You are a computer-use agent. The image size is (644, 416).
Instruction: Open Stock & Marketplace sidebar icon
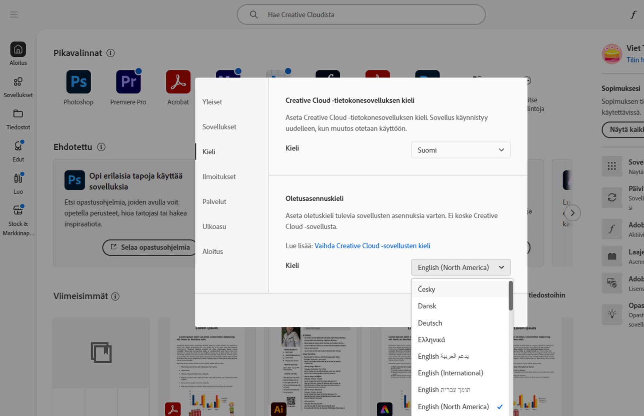[x=18, y=211]
